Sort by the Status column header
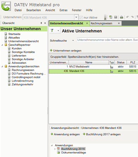Viewport: 138px width, 157px height. point(120,62)
